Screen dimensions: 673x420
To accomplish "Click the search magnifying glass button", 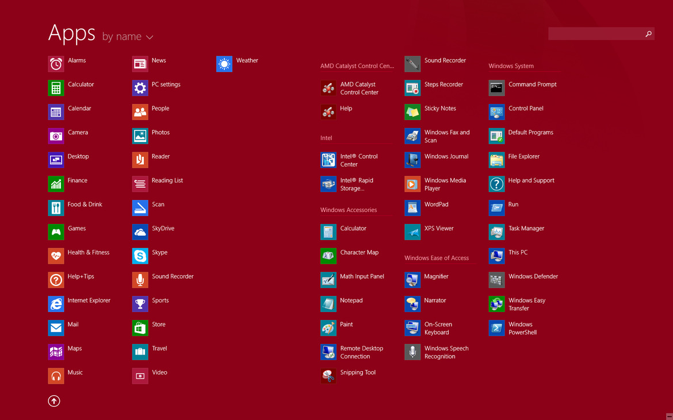I will (x=648, y=33).
